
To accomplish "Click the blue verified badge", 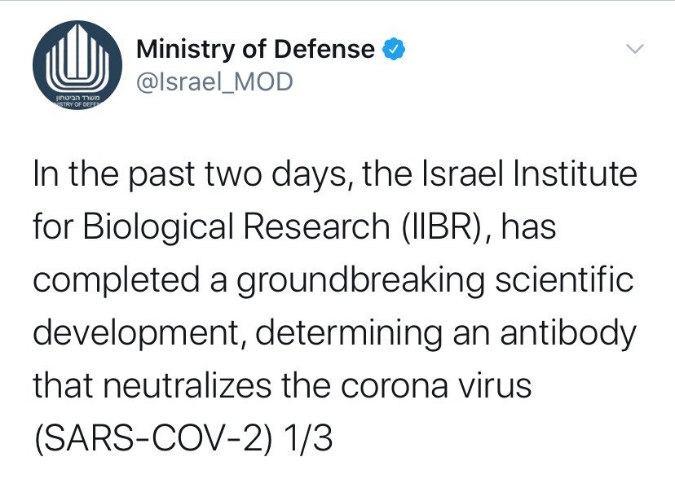I will click(394, 49).
